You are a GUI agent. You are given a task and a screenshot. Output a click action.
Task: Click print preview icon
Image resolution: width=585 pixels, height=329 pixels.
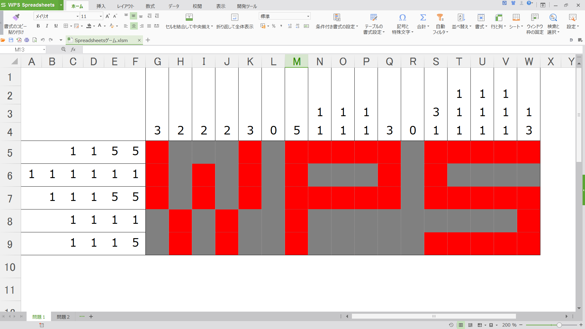pyautogui.click(x=35, y=40)
